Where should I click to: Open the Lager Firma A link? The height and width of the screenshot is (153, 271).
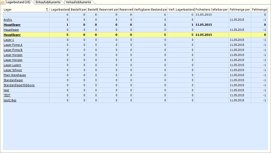click(13, 45)
